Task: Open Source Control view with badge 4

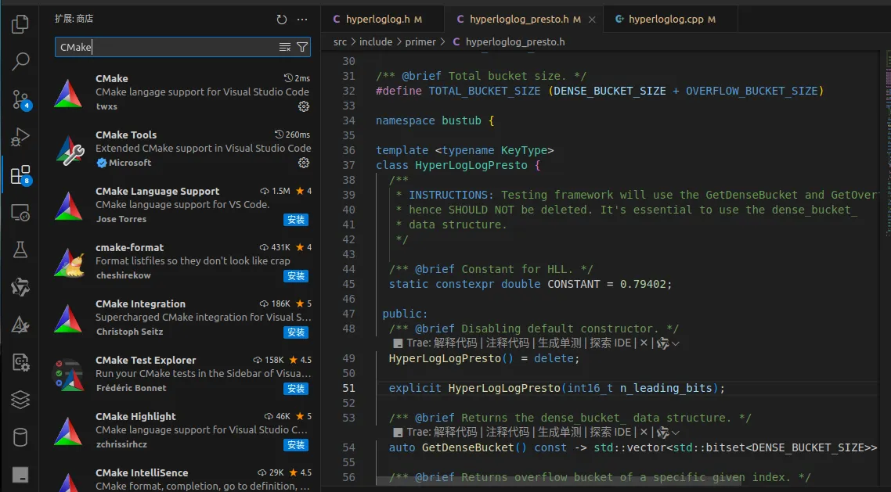Action: coord(20,99)
